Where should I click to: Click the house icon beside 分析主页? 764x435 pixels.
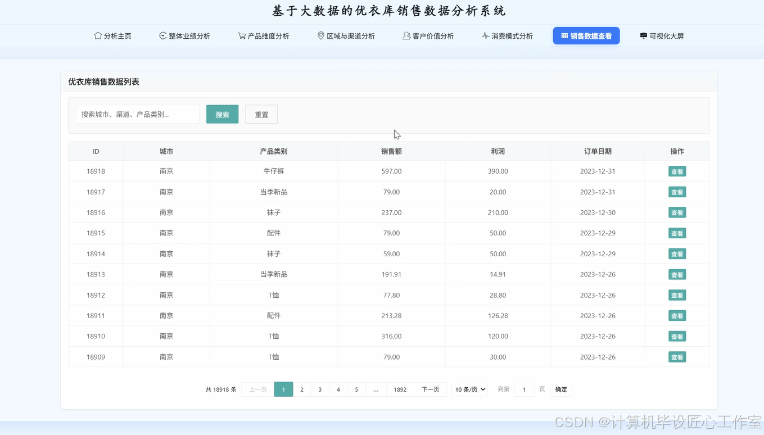click(x=98, y=36)
